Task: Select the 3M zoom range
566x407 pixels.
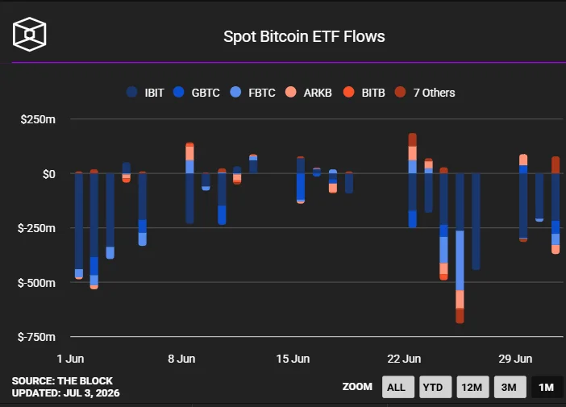Action: click(510, 387)
